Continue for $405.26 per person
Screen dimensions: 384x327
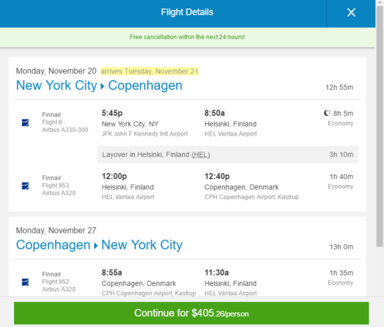191,313
